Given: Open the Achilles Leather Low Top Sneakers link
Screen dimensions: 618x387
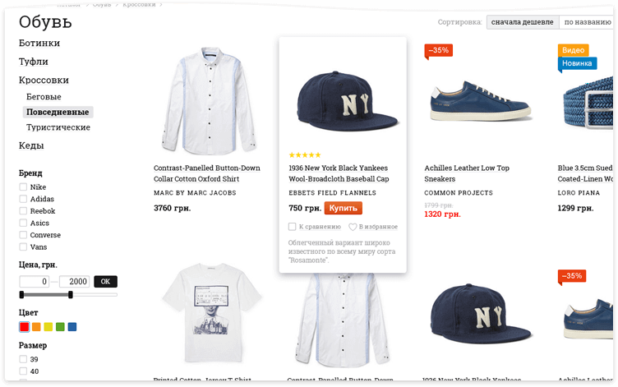Looking at the screenshot, I should [x=467, y=173].
